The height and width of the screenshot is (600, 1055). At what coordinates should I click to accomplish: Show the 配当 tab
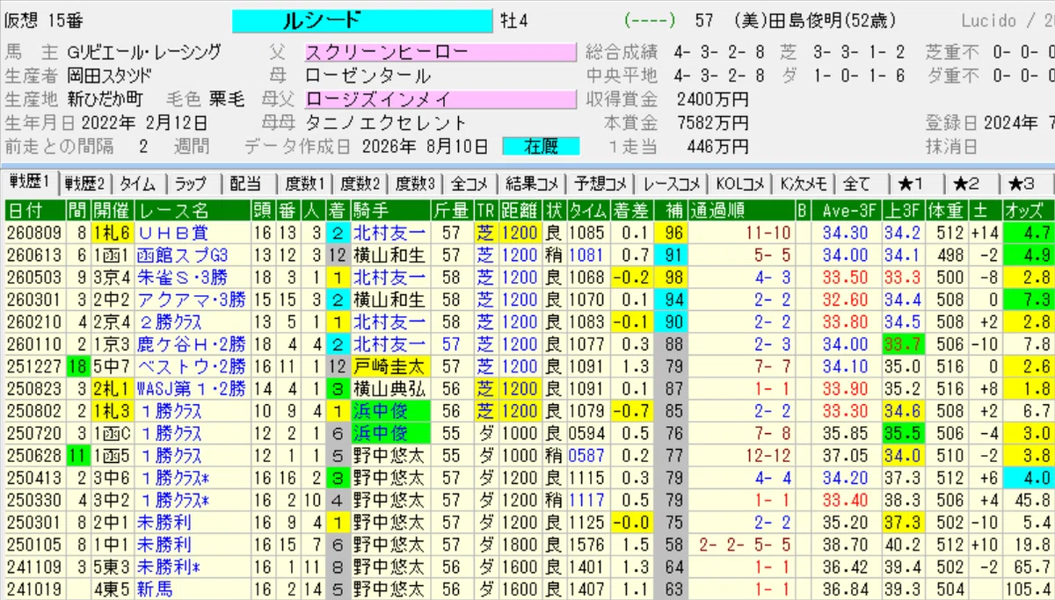(248, 184)
